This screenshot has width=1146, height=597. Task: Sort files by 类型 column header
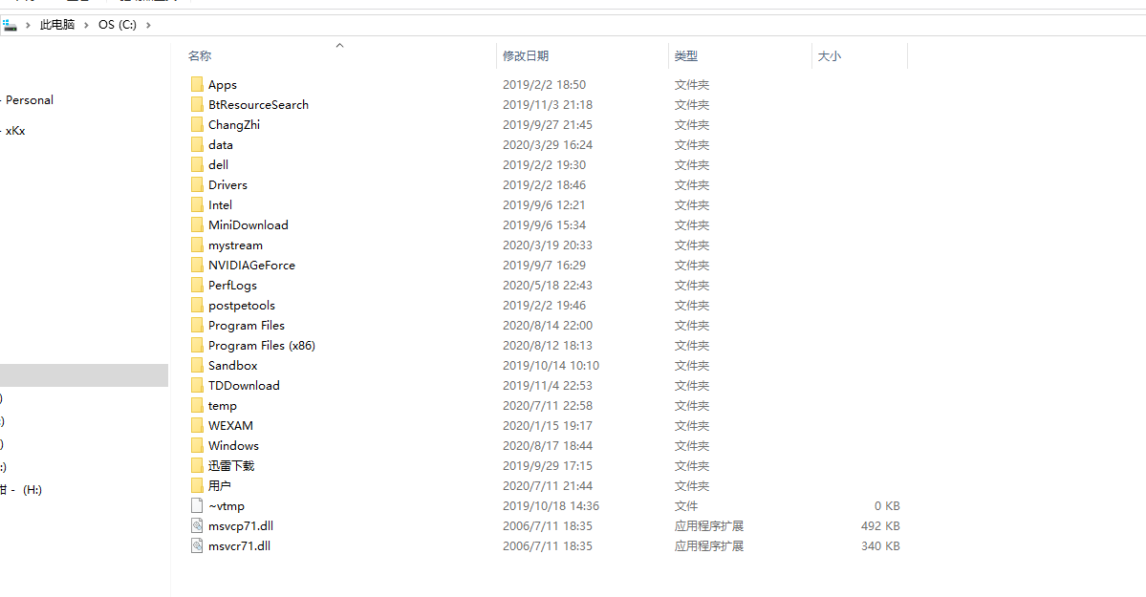click(685, 56)
